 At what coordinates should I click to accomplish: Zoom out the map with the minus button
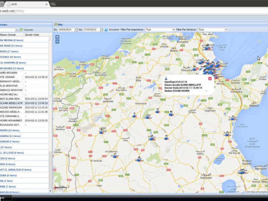pos(57,42)
